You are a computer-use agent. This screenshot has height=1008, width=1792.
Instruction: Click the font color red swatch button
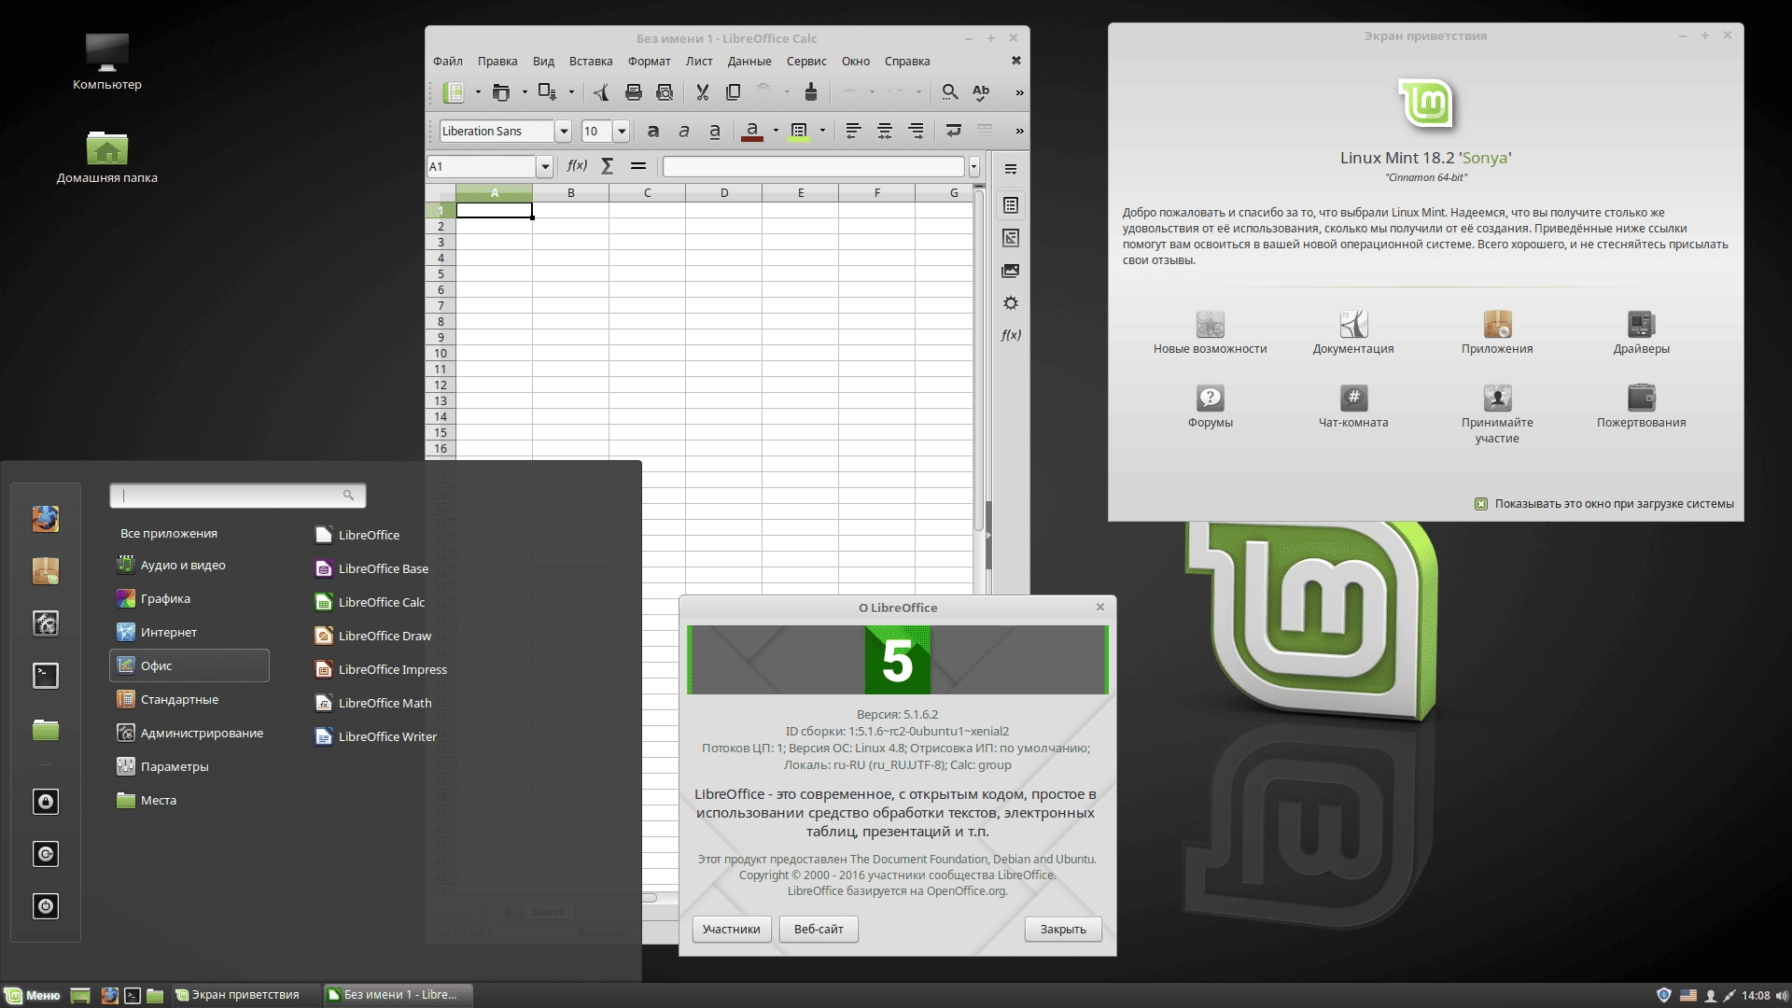pos(752,131)
